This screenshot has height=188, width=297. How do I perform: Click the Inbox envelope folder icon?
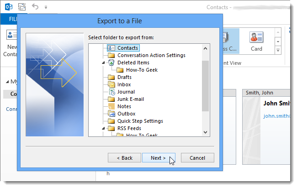[x=111, y=84]
